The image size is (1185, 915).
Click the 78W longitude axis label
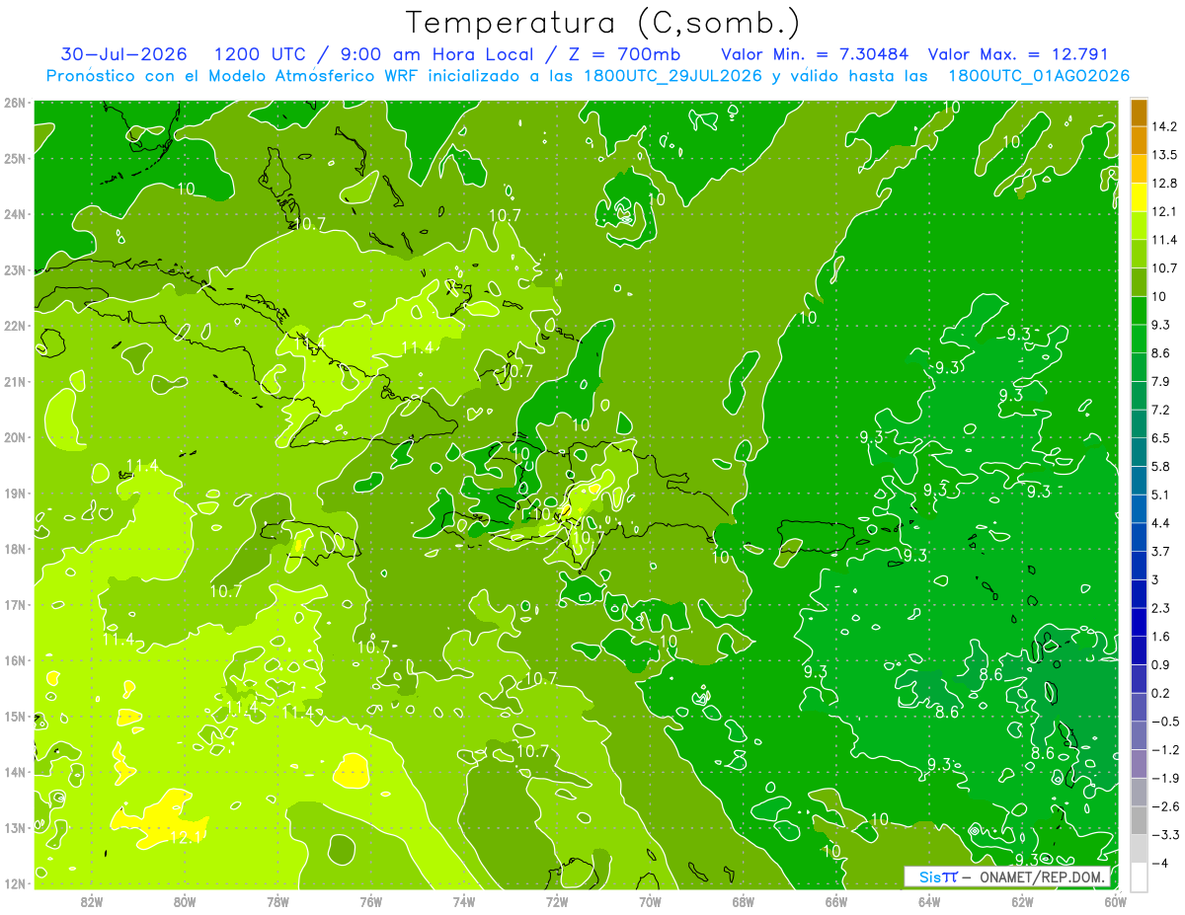(277, 901)
